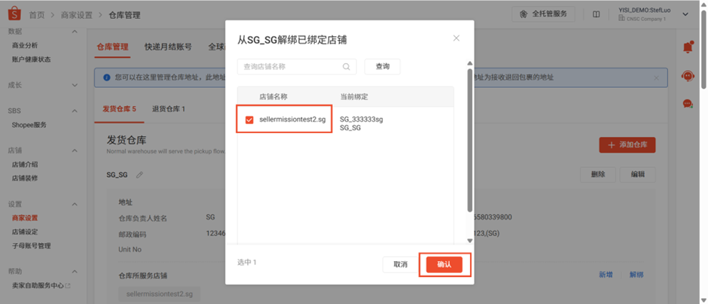Viewport: 708px width, 304px height.
Task: Collapse the 店铺 sidebar section
Action: [x=75, y=150]
